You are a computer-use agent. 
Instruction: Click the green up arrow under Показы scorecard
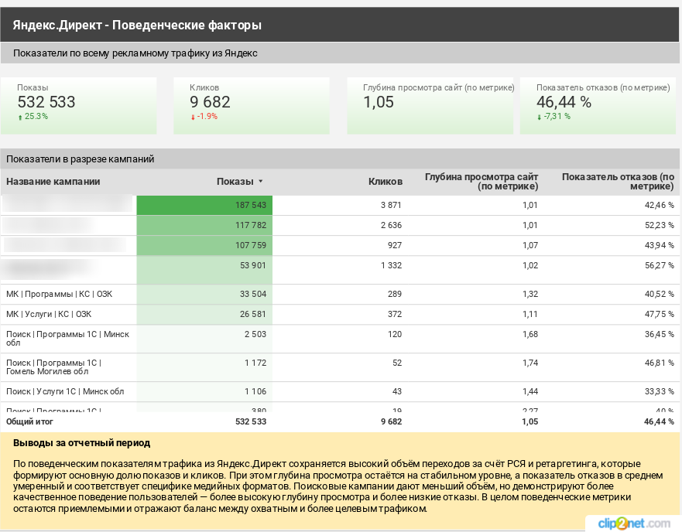[x=20, y=117]
